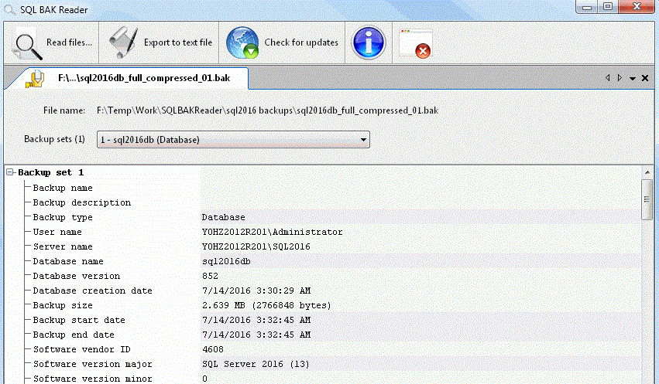The image size is (659, 384).
Task: Click the backup file tab icon
Action: pyautogui.click(x=35, y=78)
